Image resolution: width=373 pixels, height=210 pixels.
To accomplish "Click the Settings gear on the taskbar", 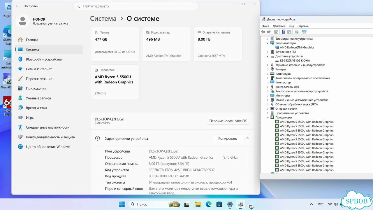I will 230,204.
